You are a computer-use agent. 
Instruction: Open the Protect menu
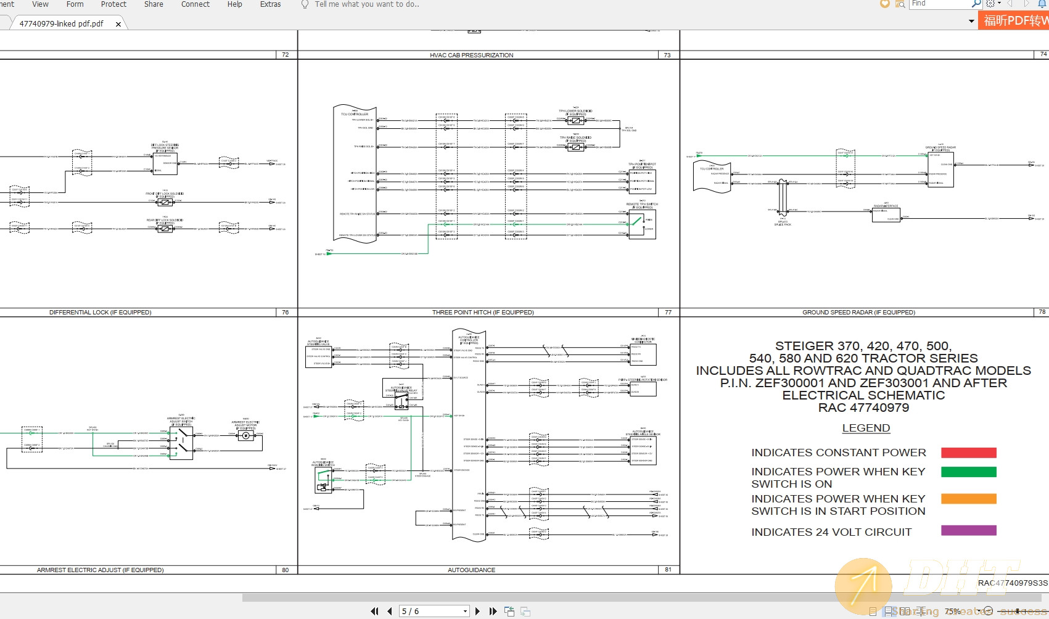coord(113,4)
